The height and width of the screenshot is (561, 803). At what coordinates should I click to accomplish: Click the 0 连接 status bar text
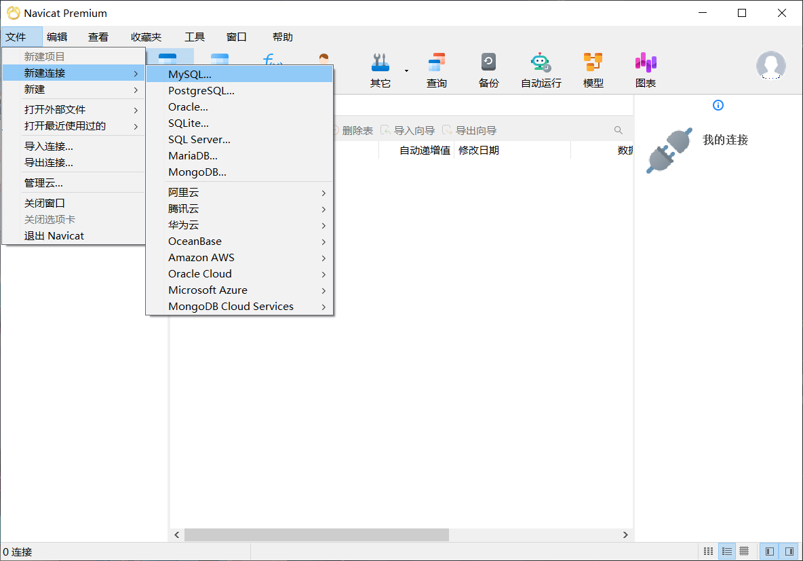pos(18,552)
